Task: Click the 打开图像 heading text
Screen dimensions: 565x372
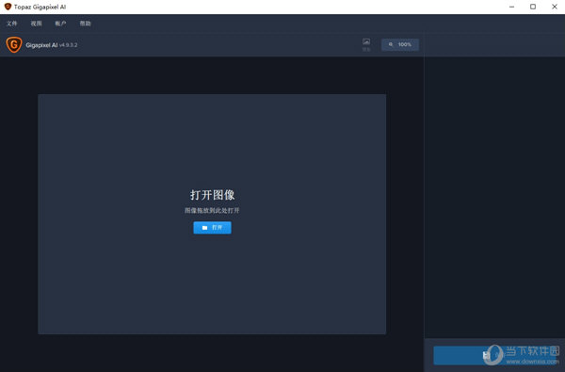Action: (212, 195)
